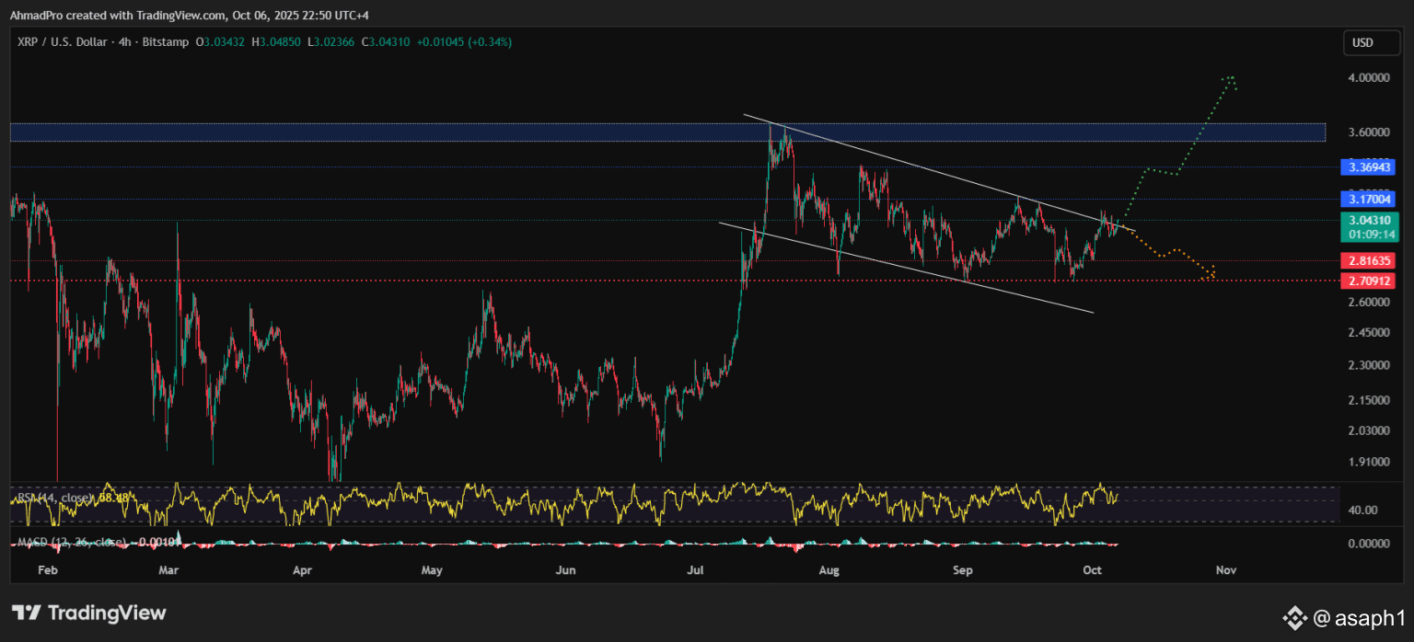Click the Binance logo icon beside @asaph1
Viewport: 1414px width, 642px height.
1294,617
